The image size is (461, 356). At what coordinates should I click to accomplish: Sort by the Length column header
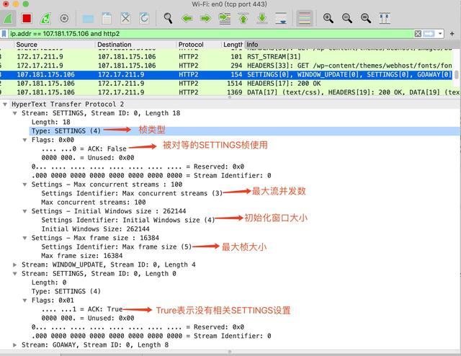[233, 45]
